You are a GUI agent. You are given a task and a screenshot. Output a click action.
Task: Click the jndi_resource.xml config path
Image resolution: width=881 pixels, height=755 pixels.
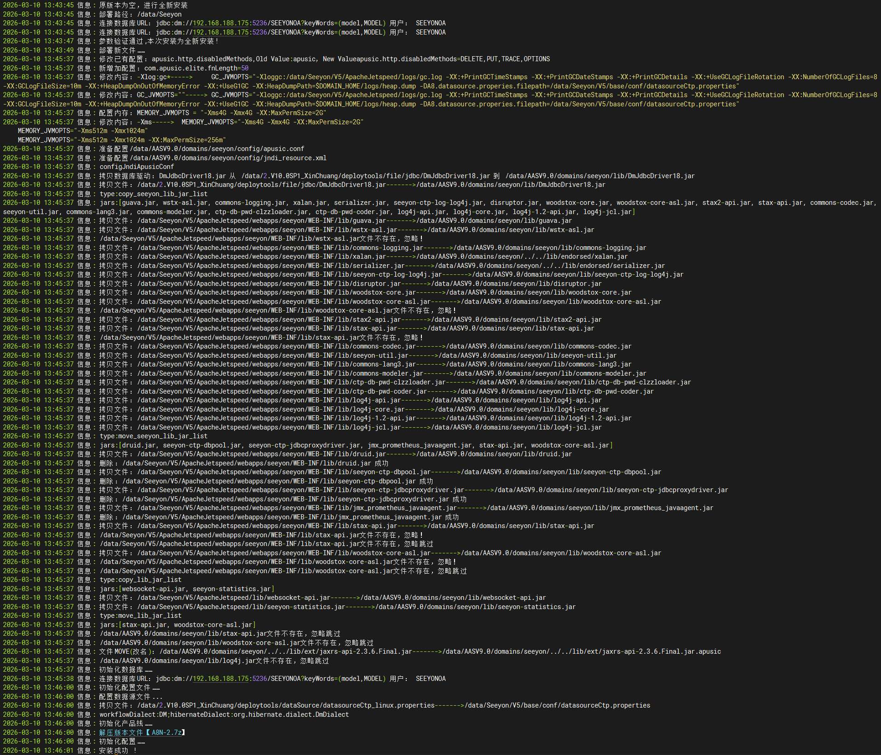[x=228, y=158]
